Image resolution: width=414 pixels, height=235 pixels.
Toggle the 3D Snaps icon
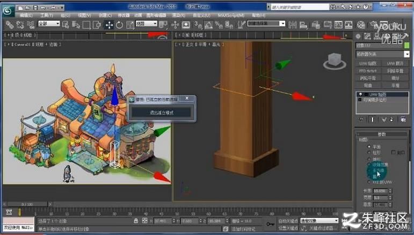pos(198,25)
